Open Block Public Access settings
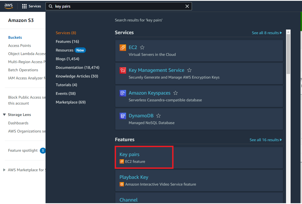Screen dimensions: 302x204 click(27, 100)
